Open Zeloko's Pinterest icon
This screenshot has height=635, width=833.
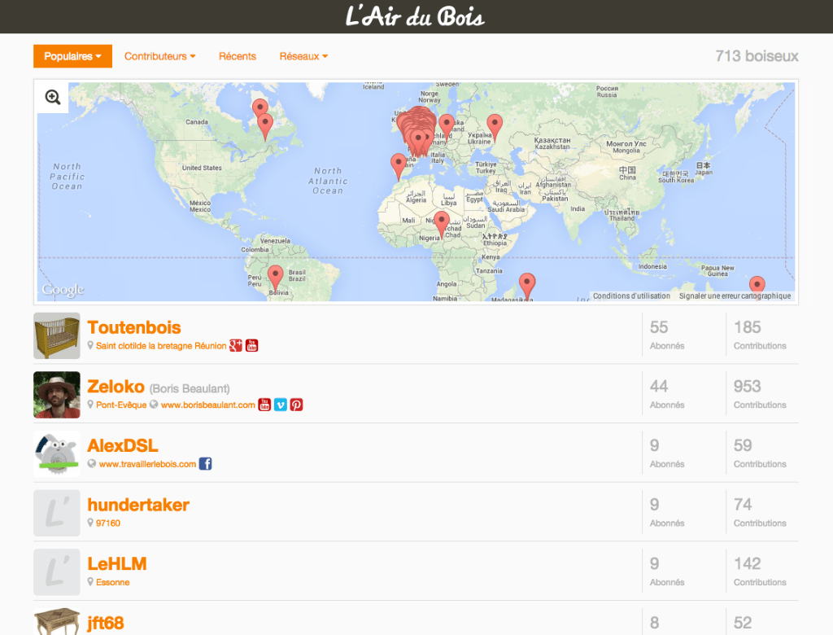296,405
